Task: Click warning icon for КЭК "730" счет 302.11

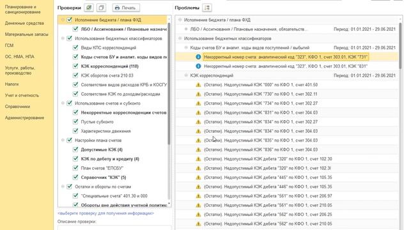Action: click(198, 94)
